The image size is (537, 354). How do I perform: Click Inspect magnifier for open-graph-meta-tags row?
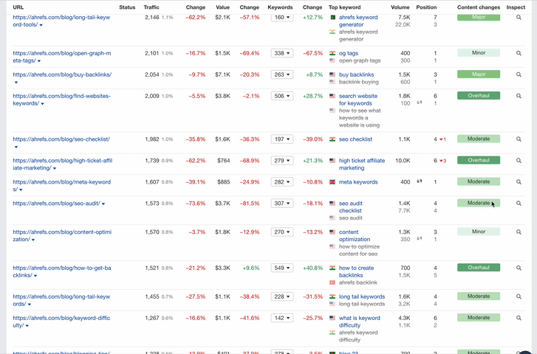[x=519, y=54]
